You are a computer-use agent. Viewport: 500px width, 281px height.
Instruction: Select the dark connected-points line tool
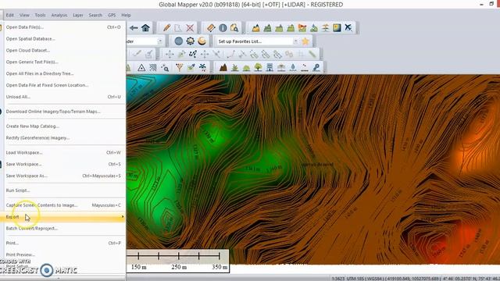pos(193,54)
